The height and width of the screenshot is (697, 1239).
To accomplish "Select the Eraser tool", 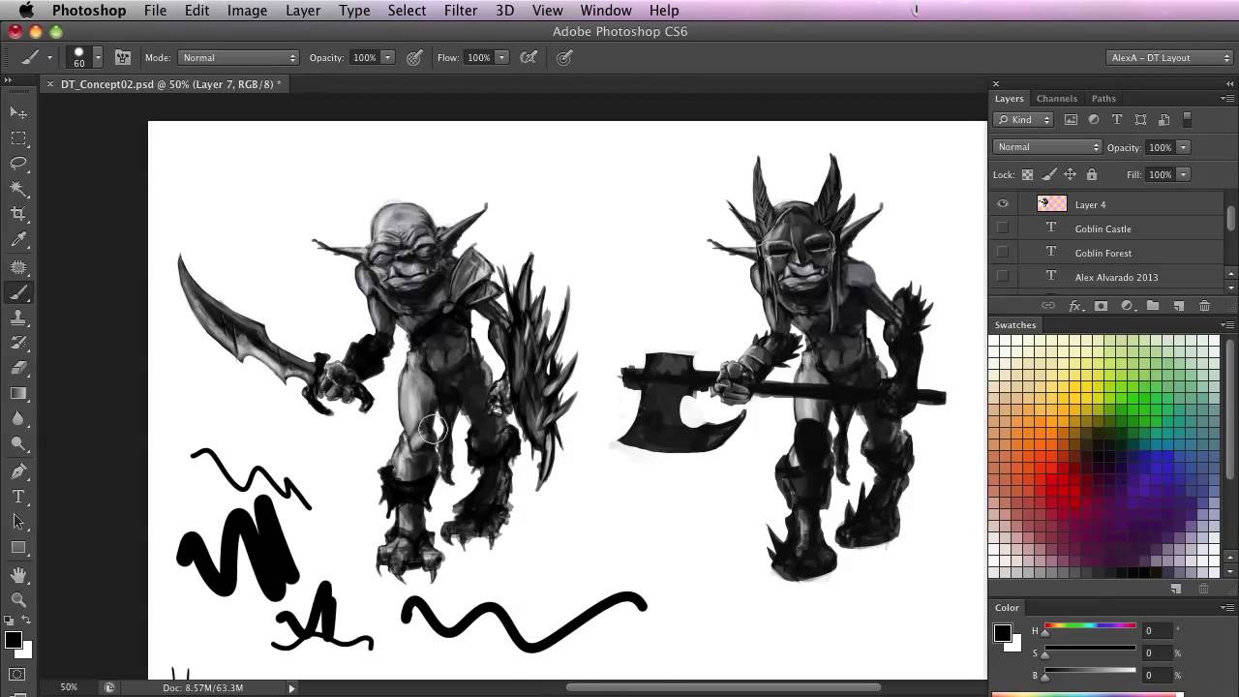I will [18, 368].
